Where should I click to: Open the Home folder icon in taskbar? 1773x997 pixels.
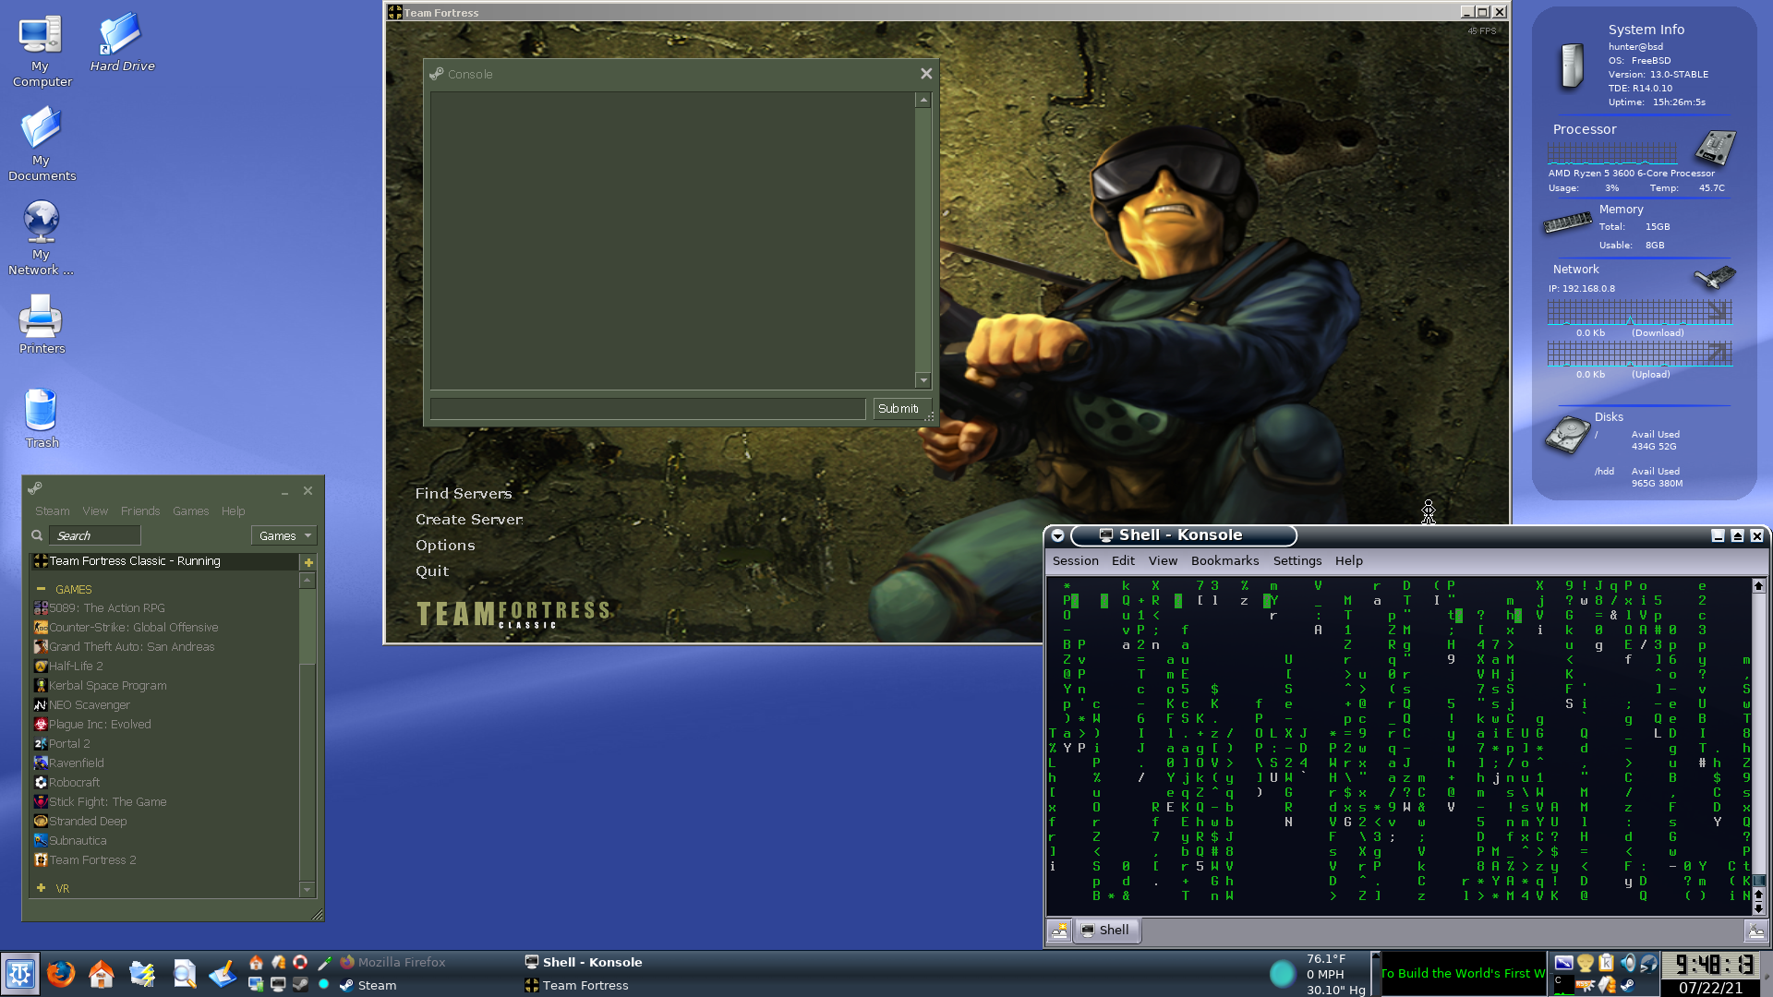click(102, 974)
